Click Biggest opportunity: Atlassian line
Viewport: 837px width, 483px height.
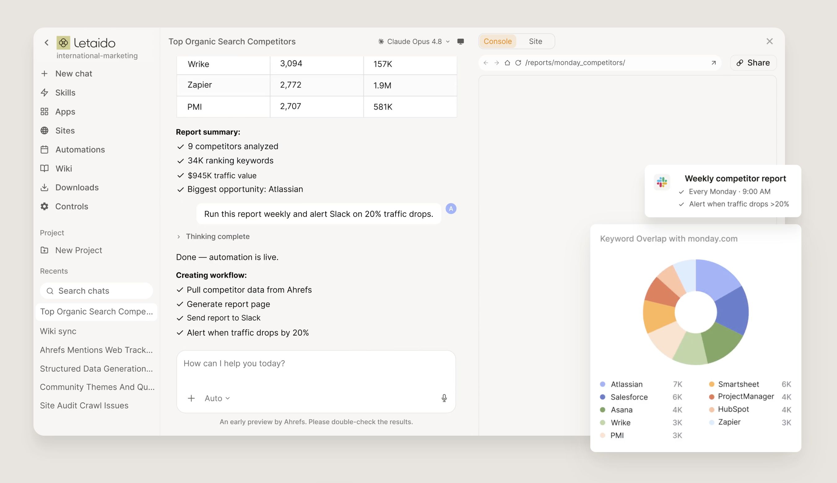click(x=240, y=189)
